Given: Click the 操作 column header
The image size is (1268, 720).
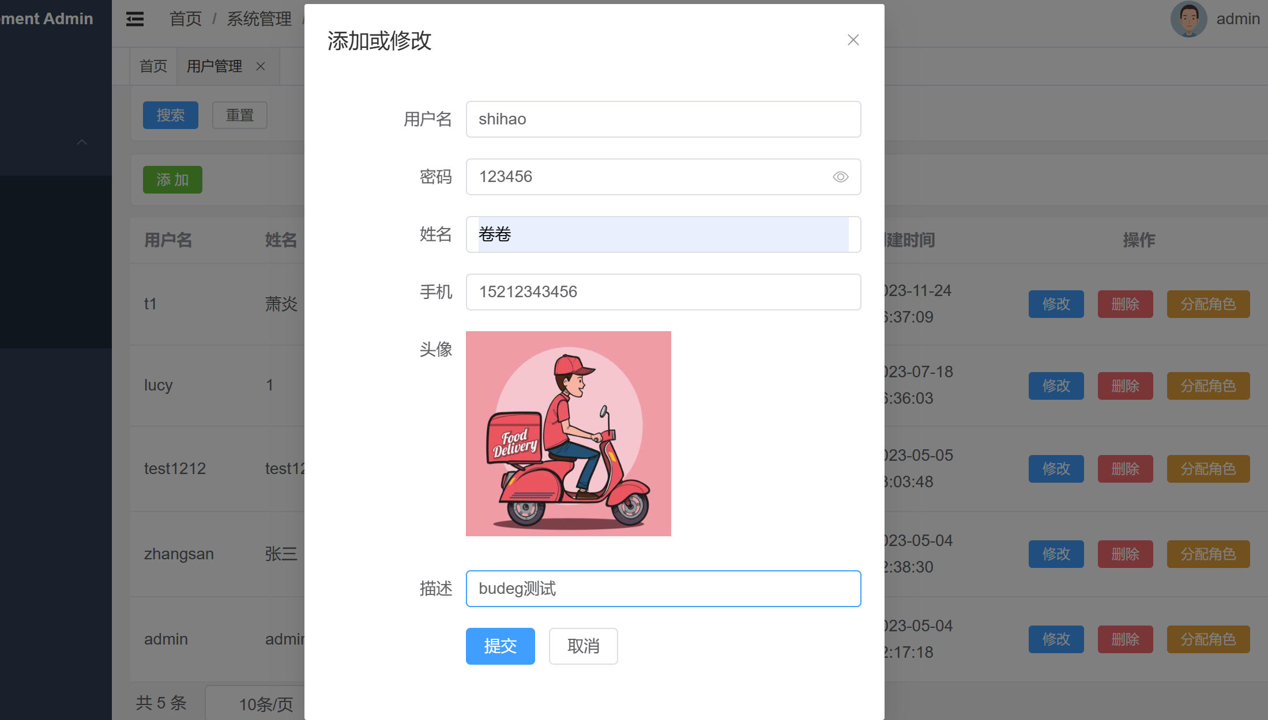Looking at the screenshot, I should [x=1139, y=240].
